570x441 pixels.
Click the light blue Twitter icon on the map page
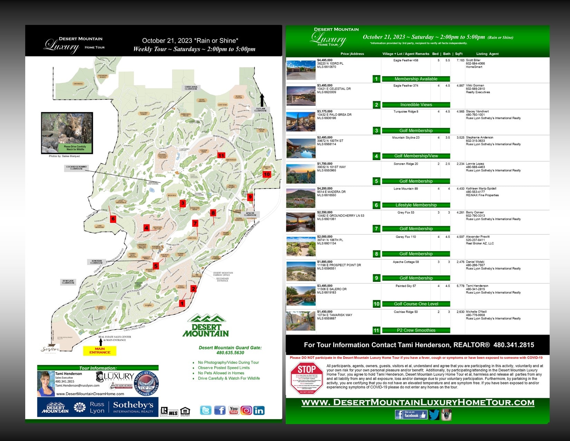click(206, 410)
